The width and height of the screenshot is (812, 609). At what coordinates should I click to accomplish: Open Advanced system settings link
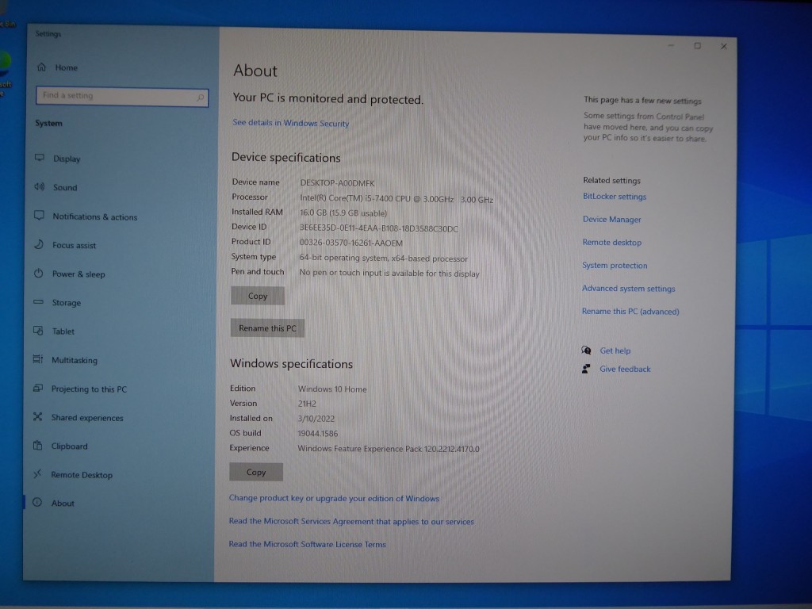click(x=628, y=288)
